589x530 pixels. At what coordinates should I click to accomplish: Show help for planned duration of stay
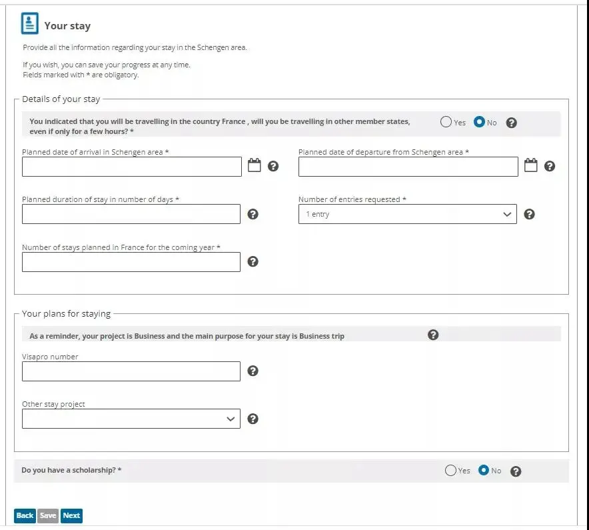pos(253,214)
